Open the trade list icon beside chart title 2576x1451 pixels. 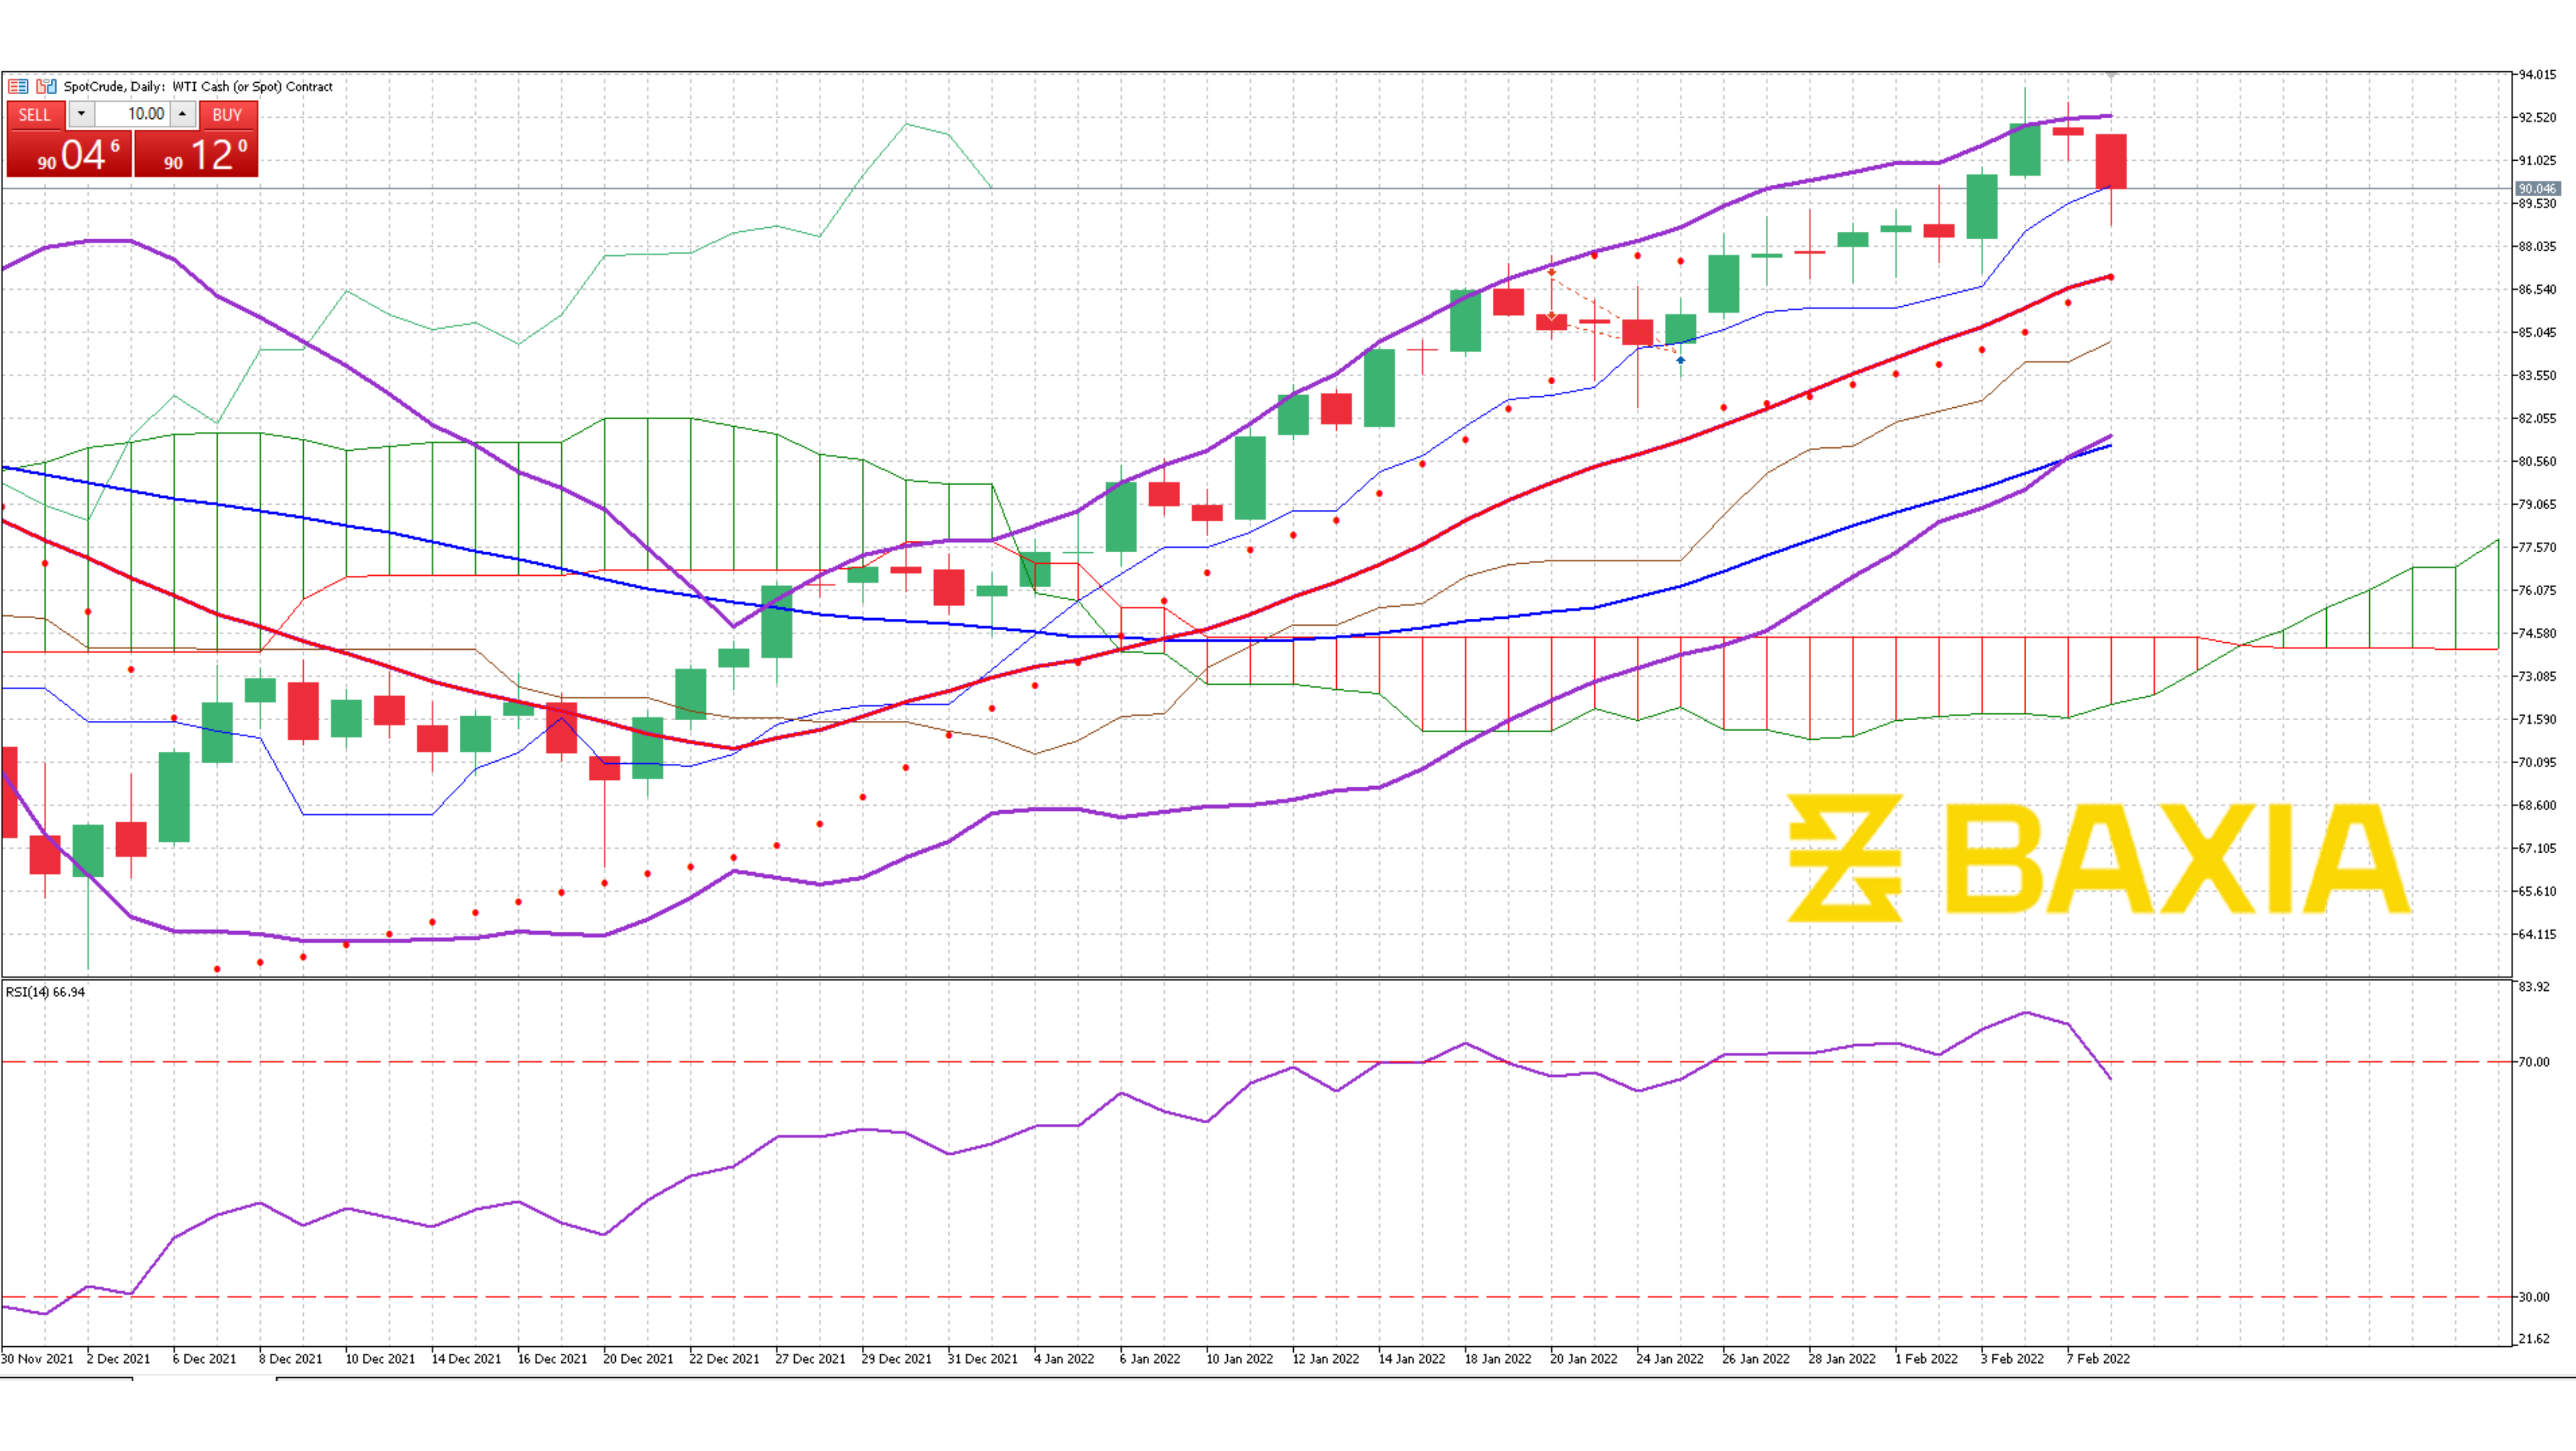(18, 86)
